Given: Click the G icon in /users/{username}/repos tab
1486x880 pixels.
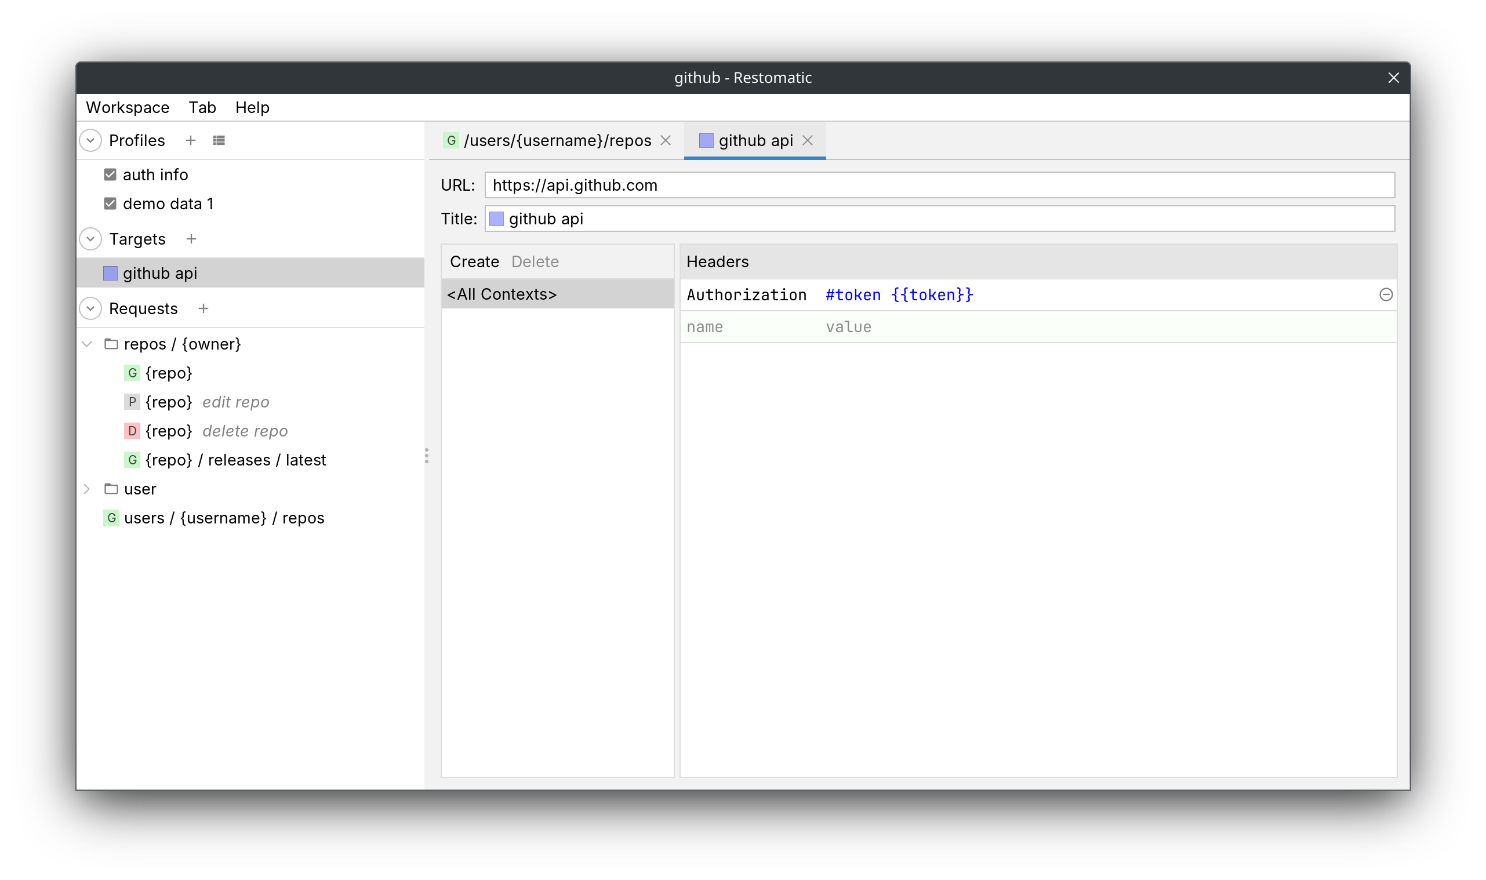Looking at the screenshot, I should (x=451, y=140).
